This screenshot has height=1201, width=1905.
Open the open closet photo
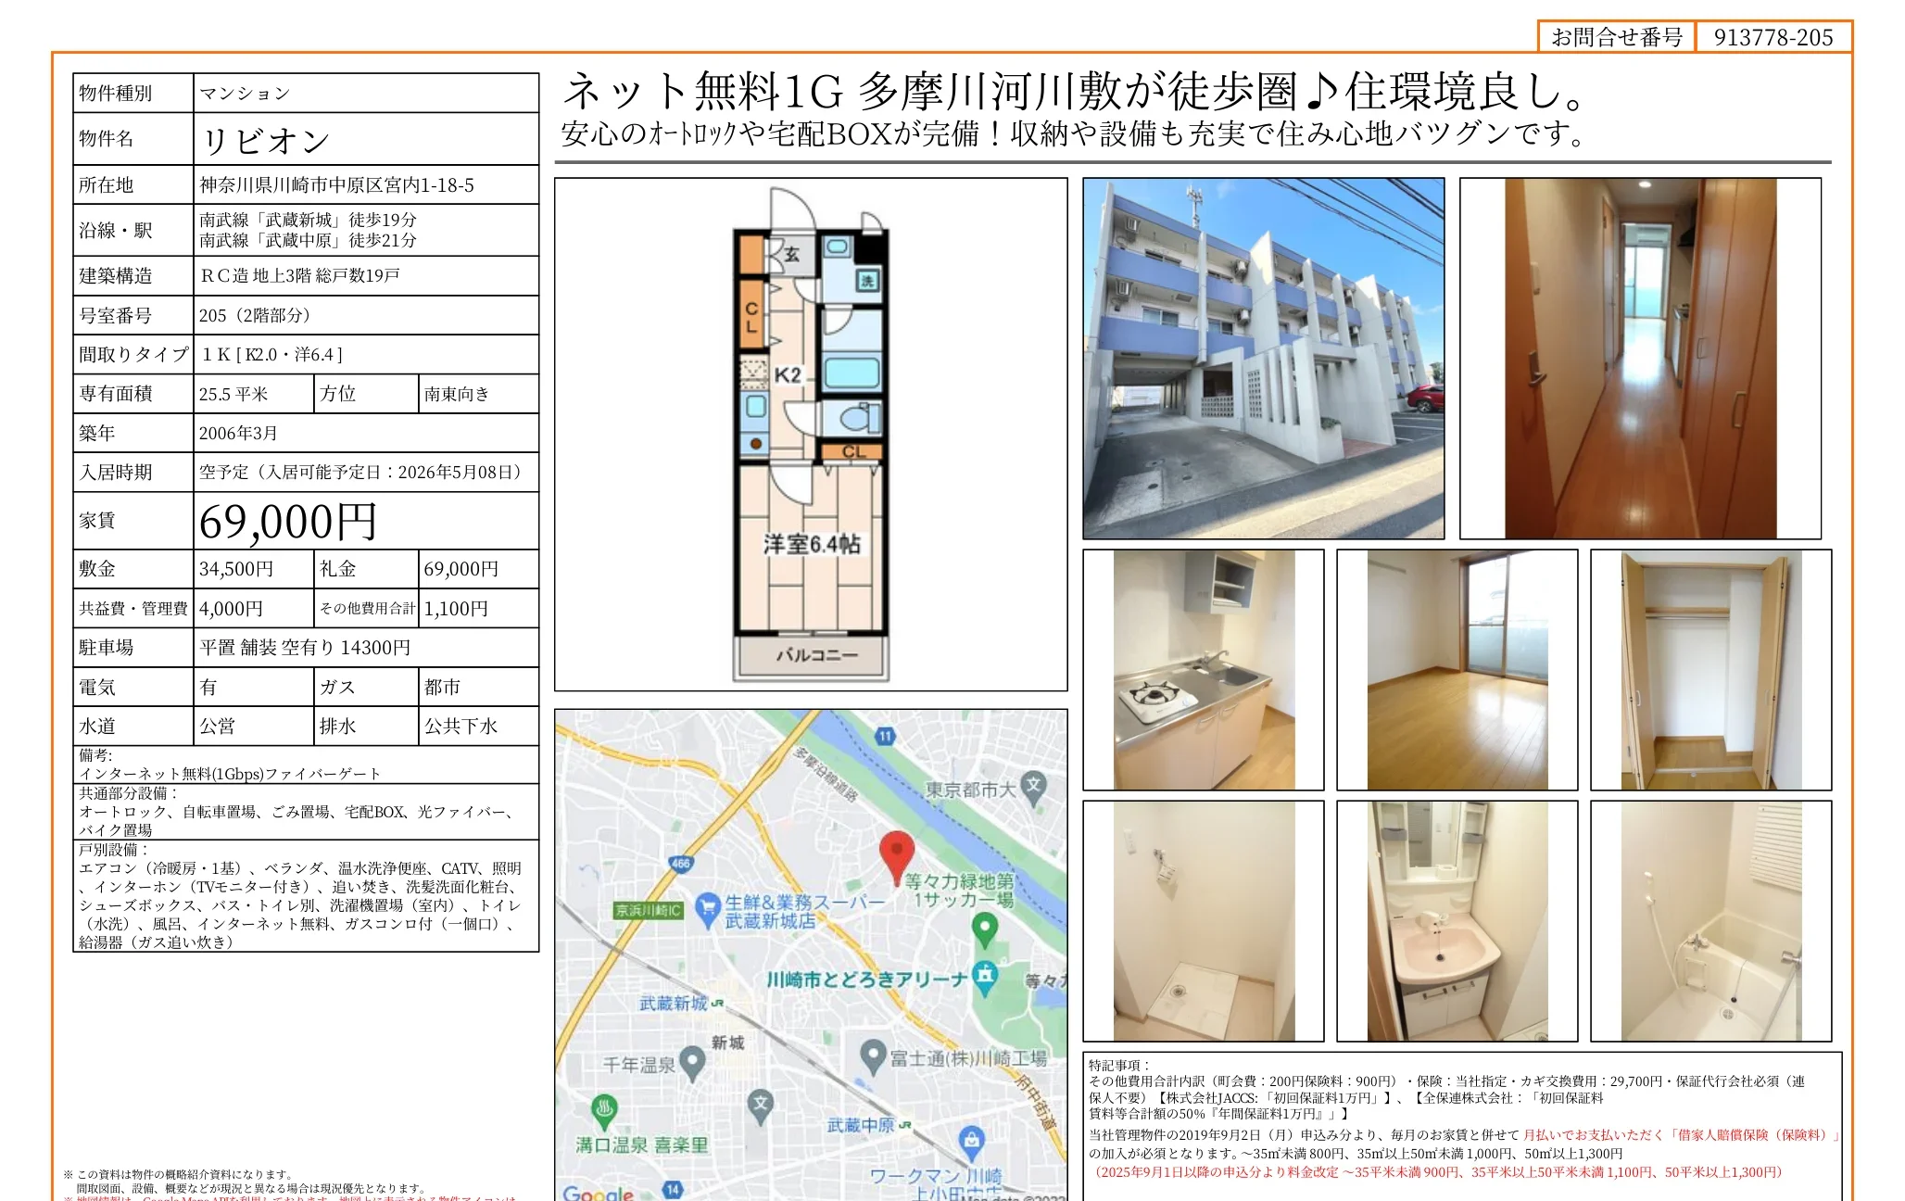coord(1710,670)
